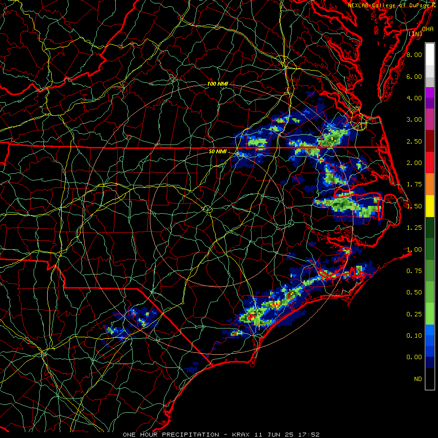Click the "0.25" legend value
This screenshot has width=438, height=438.
coord(414,314)
